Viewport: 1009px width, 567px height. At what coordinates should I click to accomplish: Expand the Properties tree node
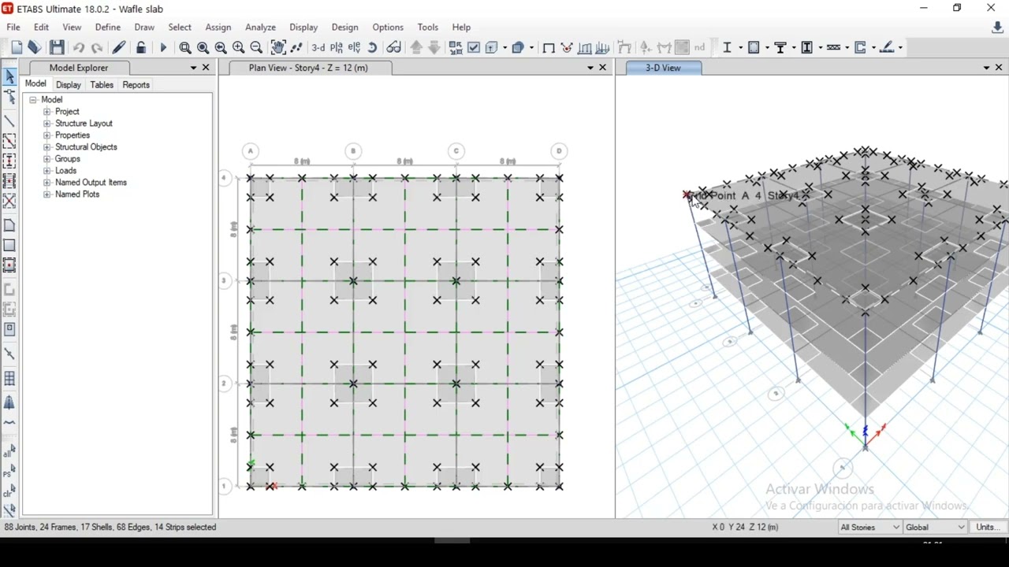tap(47, 135)
